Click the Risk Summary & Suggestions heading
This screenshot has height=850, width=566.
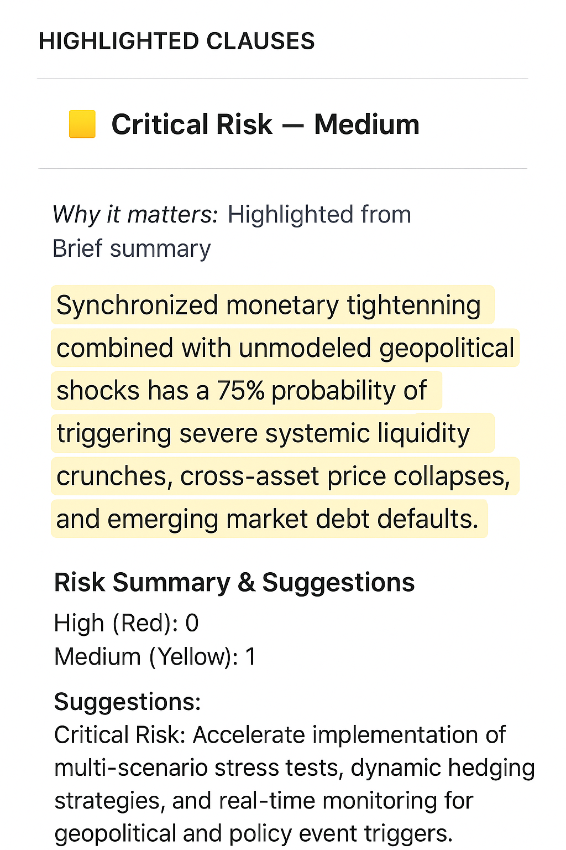point(234,583)
